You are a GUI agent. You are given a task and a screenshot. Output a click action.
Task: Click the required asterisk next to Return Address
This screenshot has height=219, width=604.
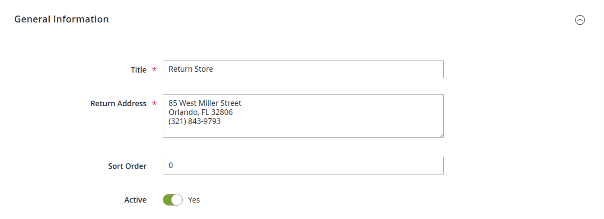pyautogui.click(x=154, y=104)
